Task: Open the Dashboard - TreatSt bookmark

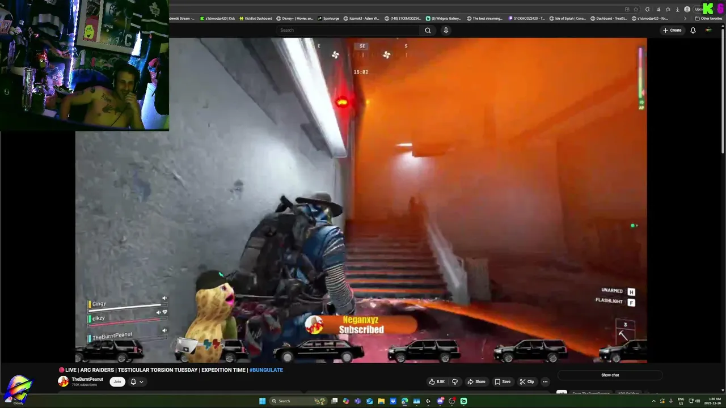Action: coord(608,18)
